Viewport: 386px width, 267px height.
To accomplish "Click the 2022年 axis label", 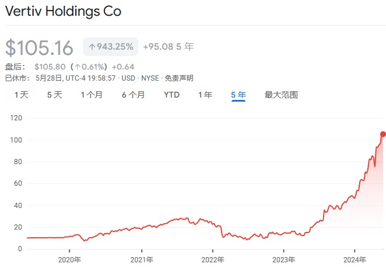I will point(213,260).
